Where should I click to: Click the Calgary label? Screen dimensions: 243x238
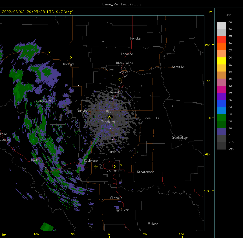tap(112, 170)
